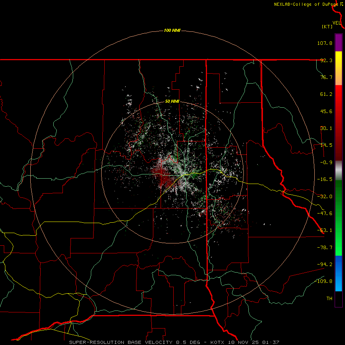Click the yellow segment of the velocity color bar
Viewport: 345px width, 345px height.
point(338,68)
